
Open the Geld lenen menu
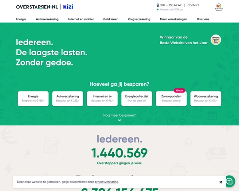click(111, 19)
